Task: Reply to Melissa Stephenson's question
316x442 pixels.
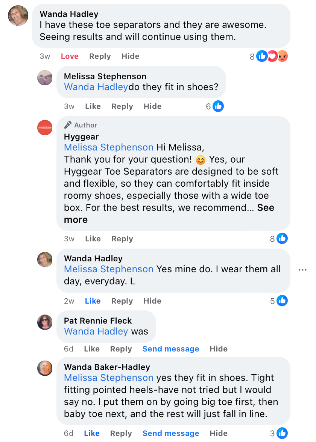Action: [x=122, y=106]
